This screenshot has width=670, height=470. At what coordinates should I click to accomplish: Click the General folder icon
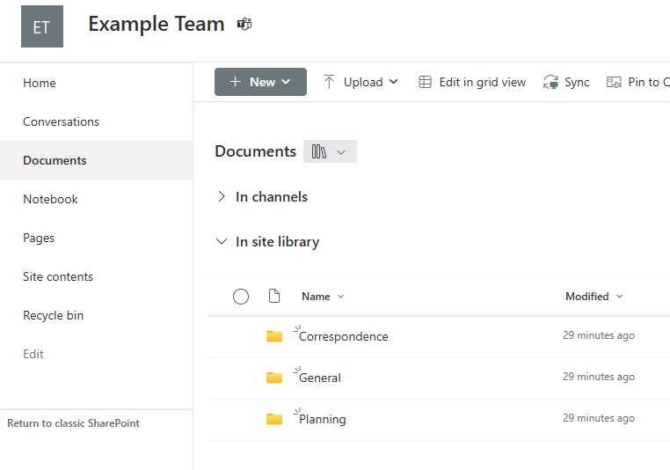(274, 378)
